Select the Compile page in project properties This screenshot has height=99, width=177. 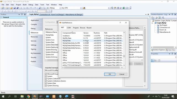point(34,24)
